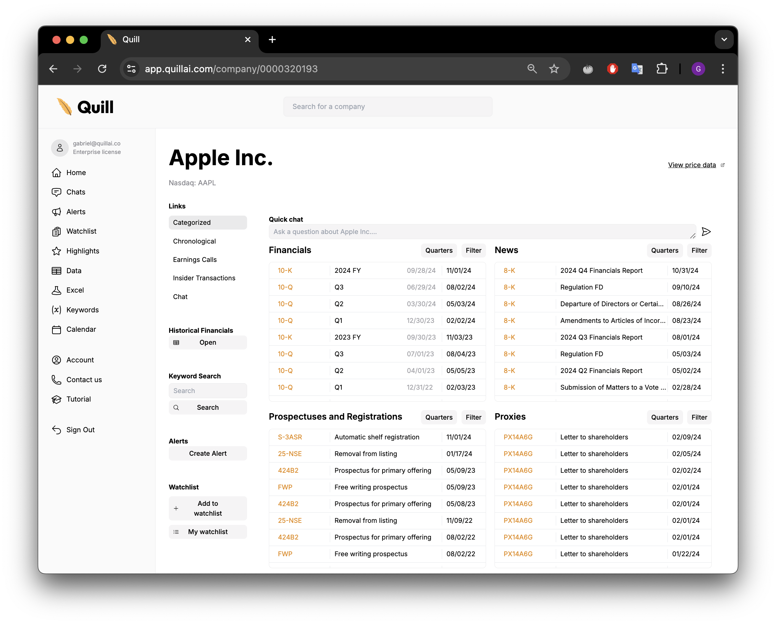
Task: Open Quarters selector for Financials
Action: pyautogui.click(x=439, y=251)
